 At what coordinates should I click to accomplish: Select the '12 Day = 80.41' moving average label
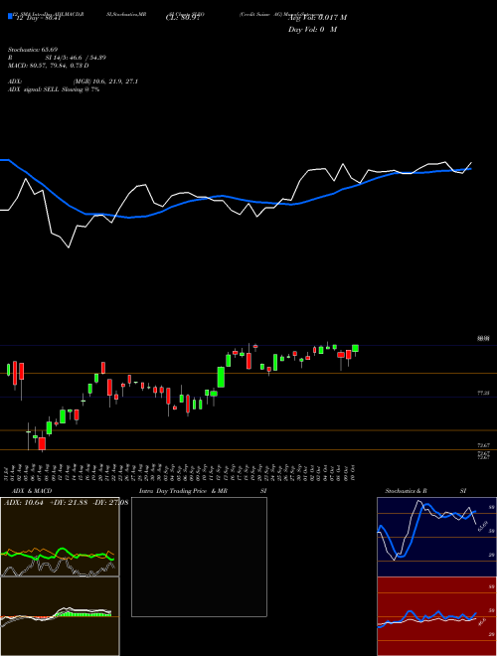[38, 18]
